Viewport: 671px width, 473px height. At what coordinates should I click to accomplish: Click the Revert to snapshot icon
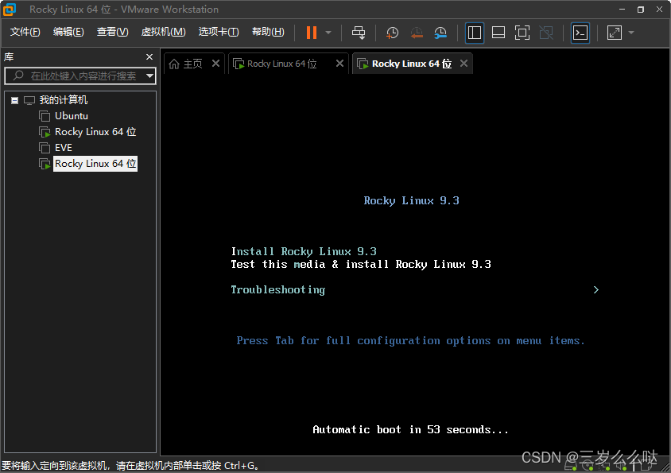(x=417, y=33)
